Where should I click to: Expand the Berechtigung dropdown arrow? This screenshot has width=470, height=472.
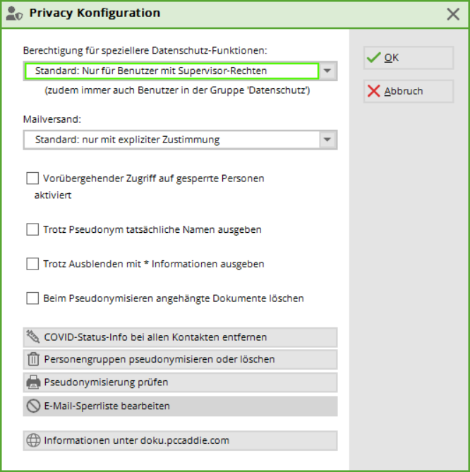point(328,71)
